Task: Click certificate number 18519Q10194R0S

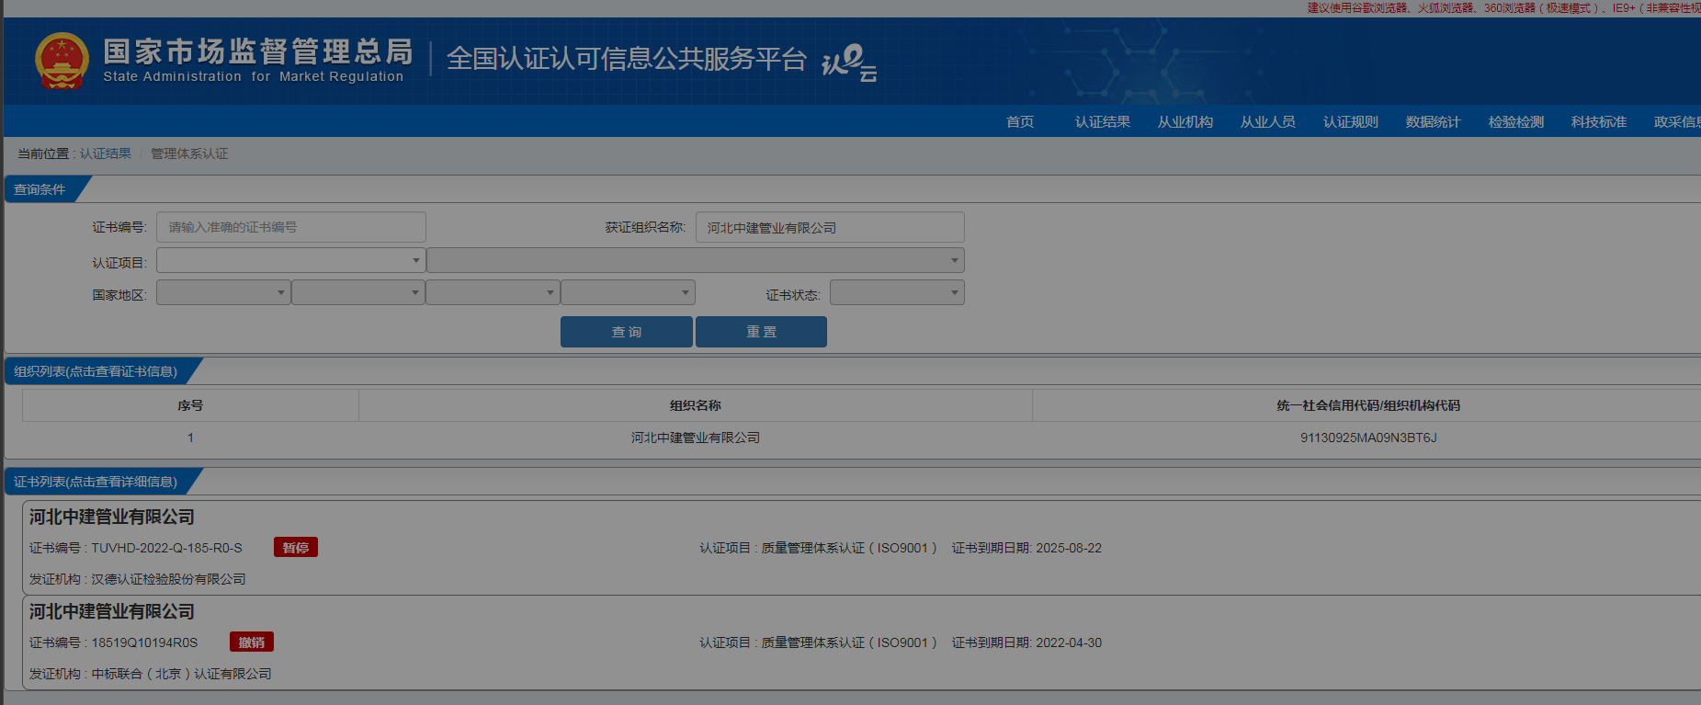Action: 144,642
